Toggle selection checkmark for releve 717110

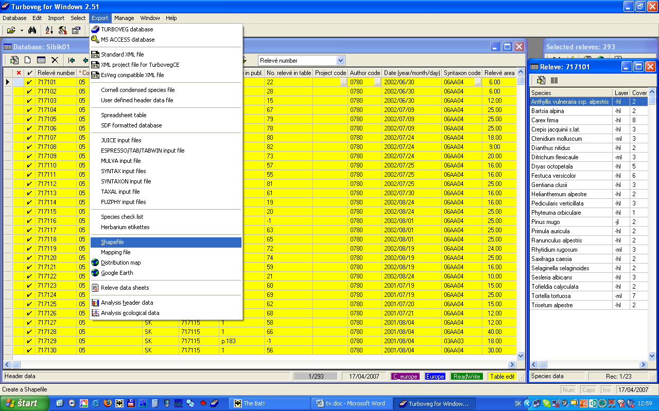pos(30,165)
